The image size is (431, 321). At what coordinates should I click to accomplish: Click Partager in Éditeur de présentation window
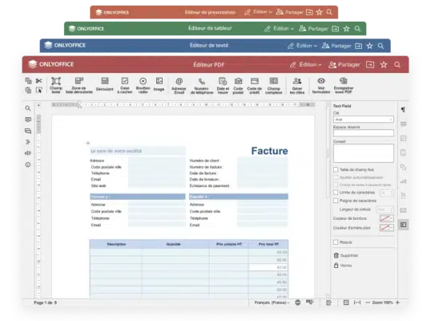pyautogui.click(x=289, y=12)
